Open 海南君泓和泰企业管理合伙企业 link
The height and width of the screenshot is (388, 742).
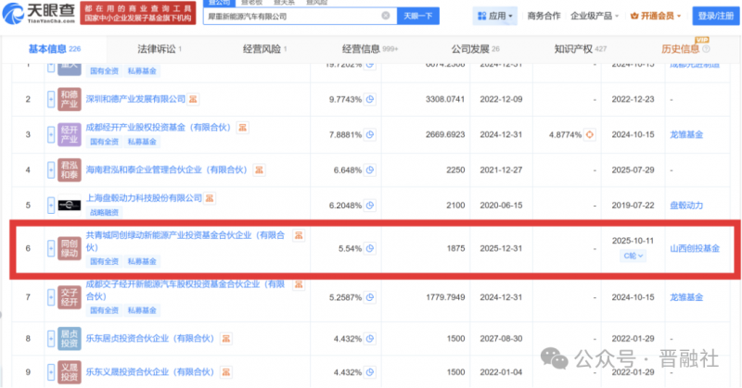pos(167,169)
